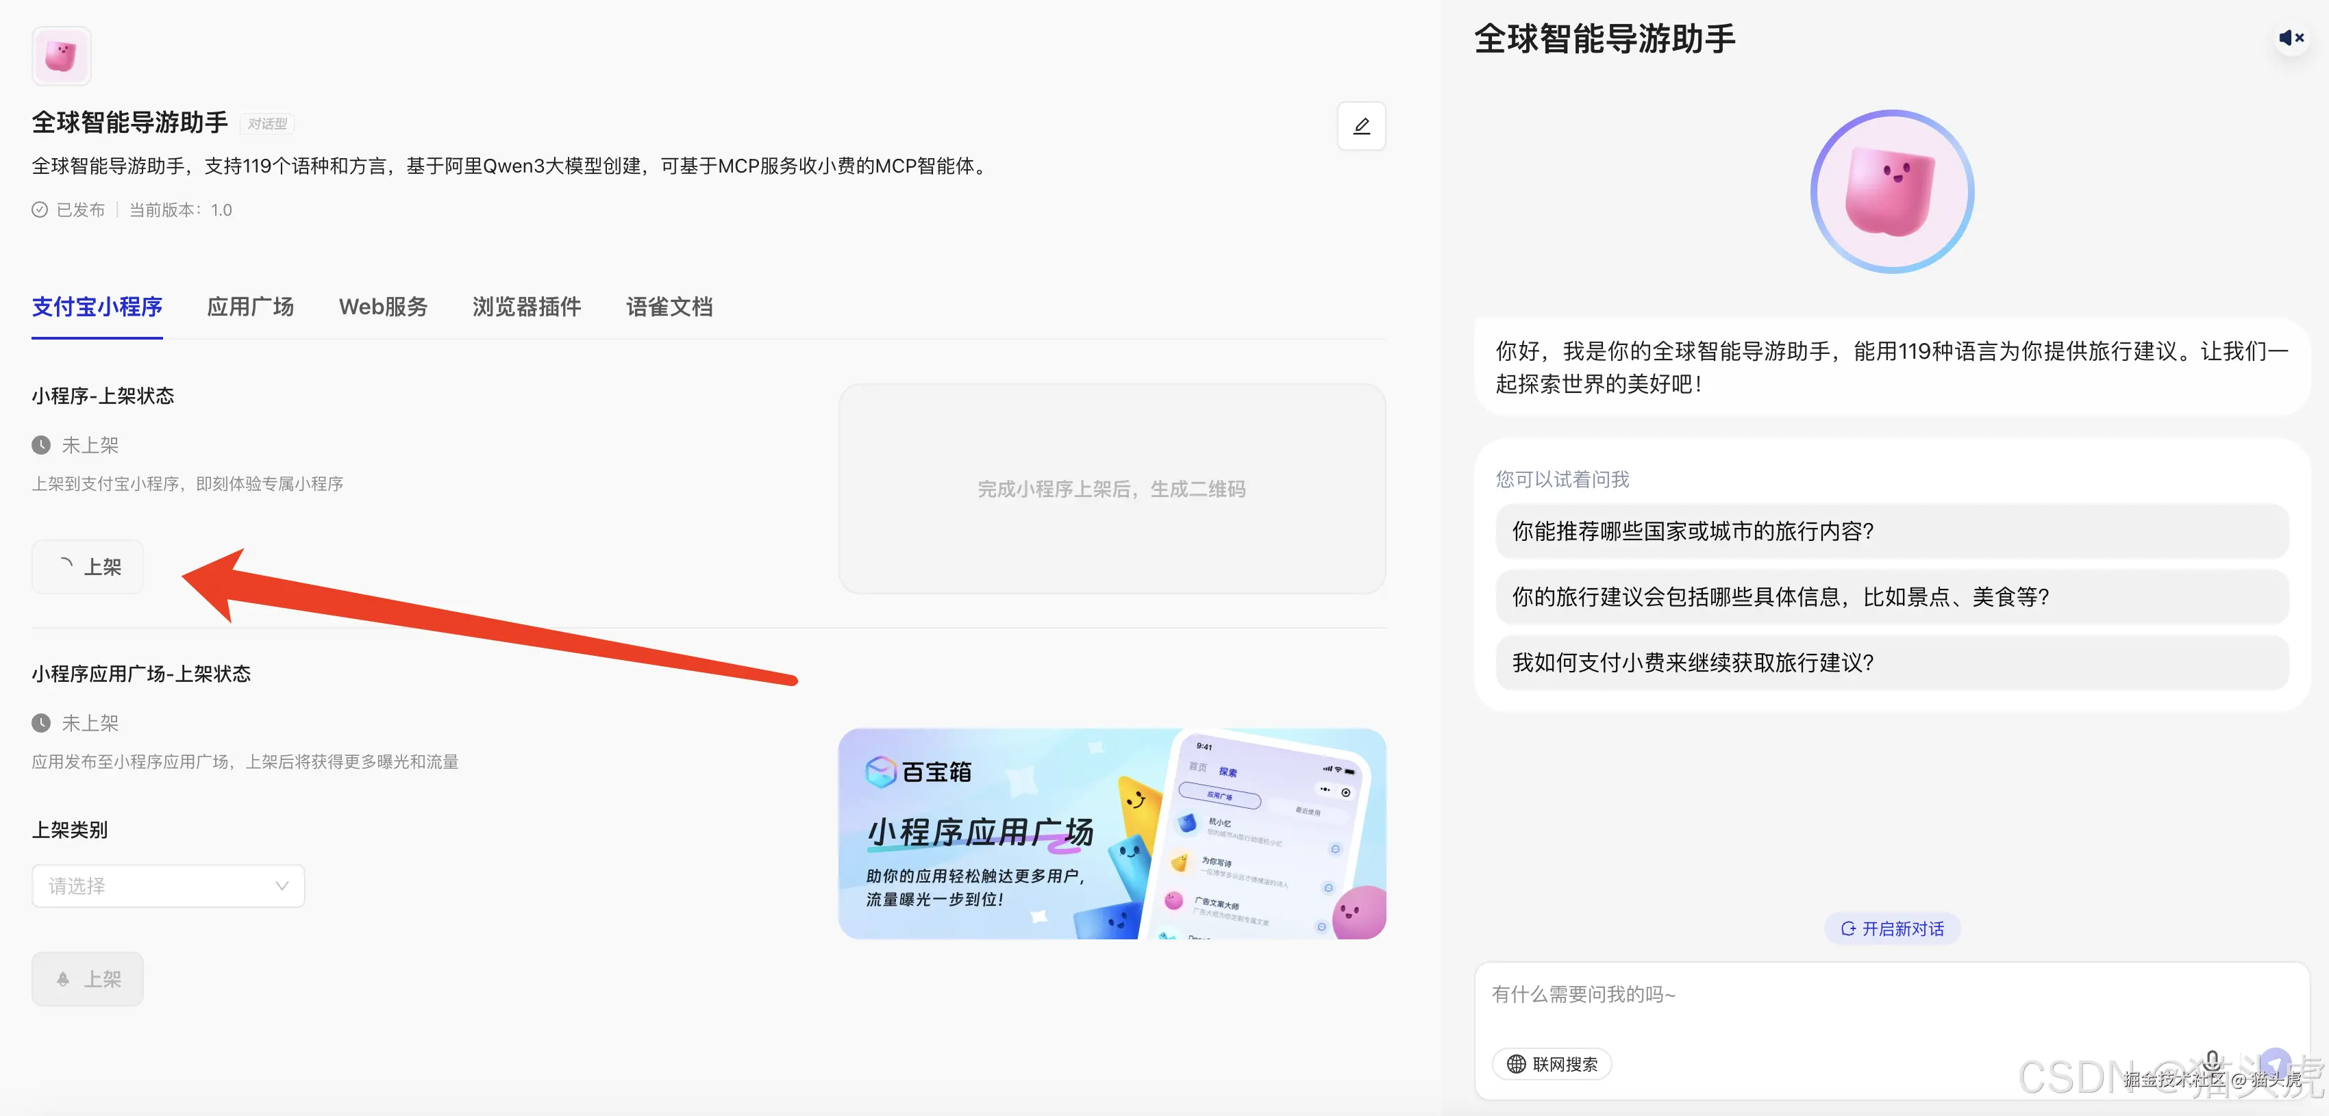This screenshot has height=1116, width=2329.
Task: Toggle 联网搜索 web search mode
Action: 1551,1065
